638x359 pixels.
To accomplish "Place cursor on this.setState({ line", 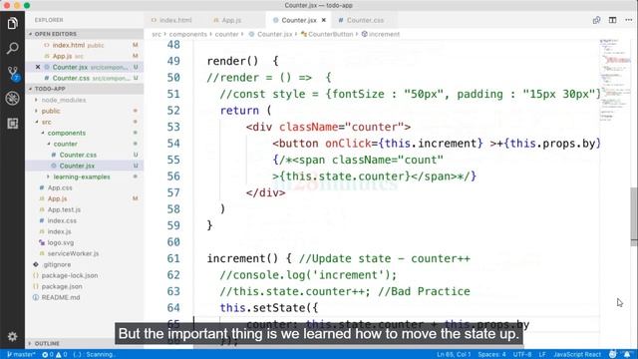I will [269, 308].
